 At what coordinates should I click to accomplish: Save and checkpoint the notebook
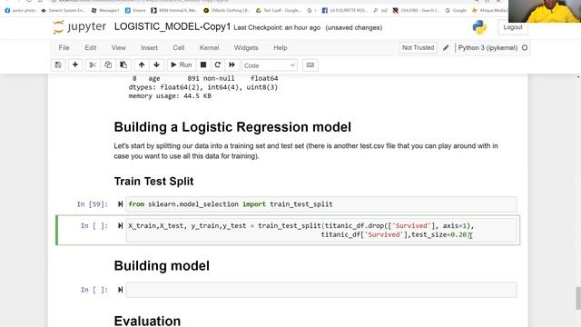click(x=58, y=64)
